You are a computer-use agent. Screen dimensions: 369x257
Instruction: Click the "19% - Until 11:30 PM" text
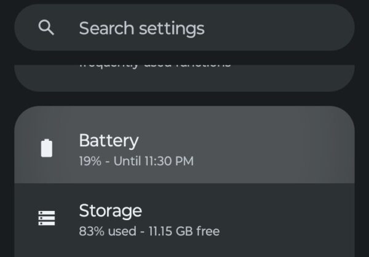click(136, 162)
